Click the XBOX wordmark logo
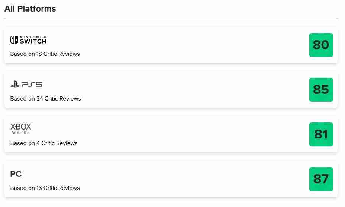 pos(21,127)
